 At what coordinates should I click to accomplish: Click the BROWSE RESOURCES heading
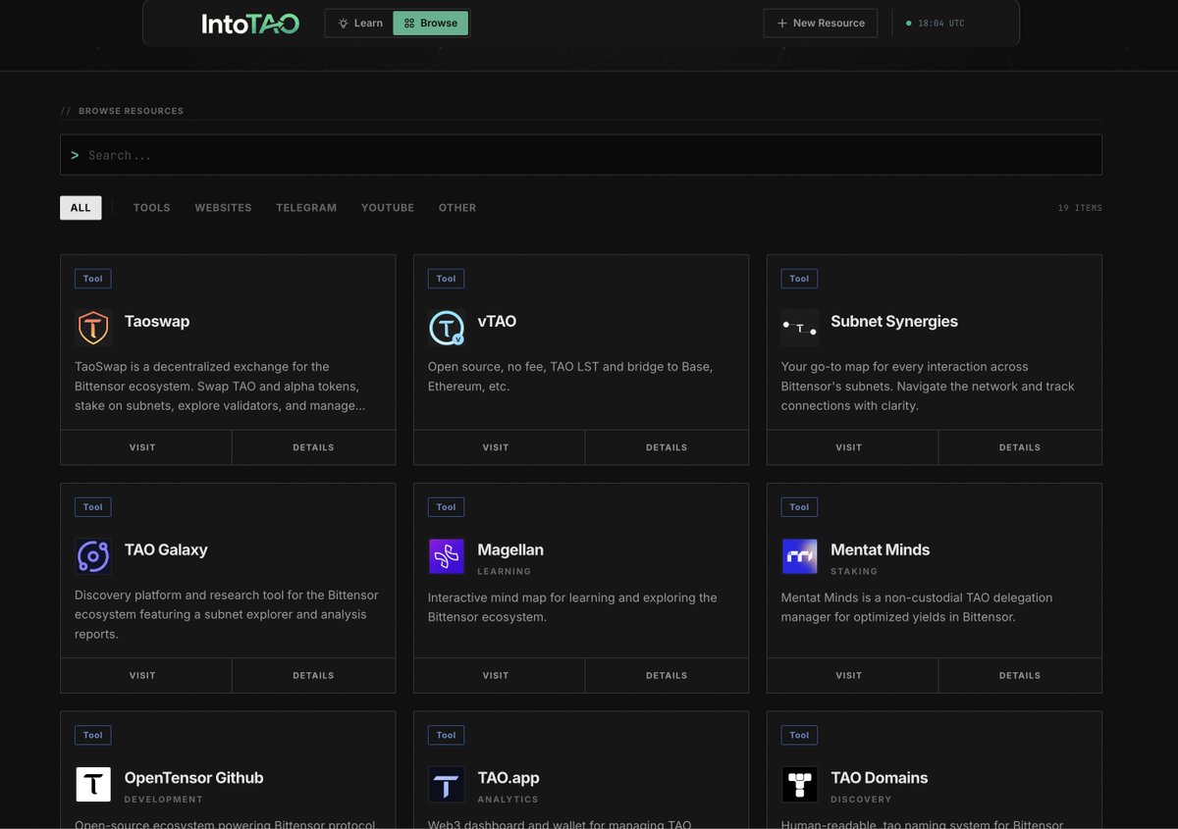tap(132, 111)
